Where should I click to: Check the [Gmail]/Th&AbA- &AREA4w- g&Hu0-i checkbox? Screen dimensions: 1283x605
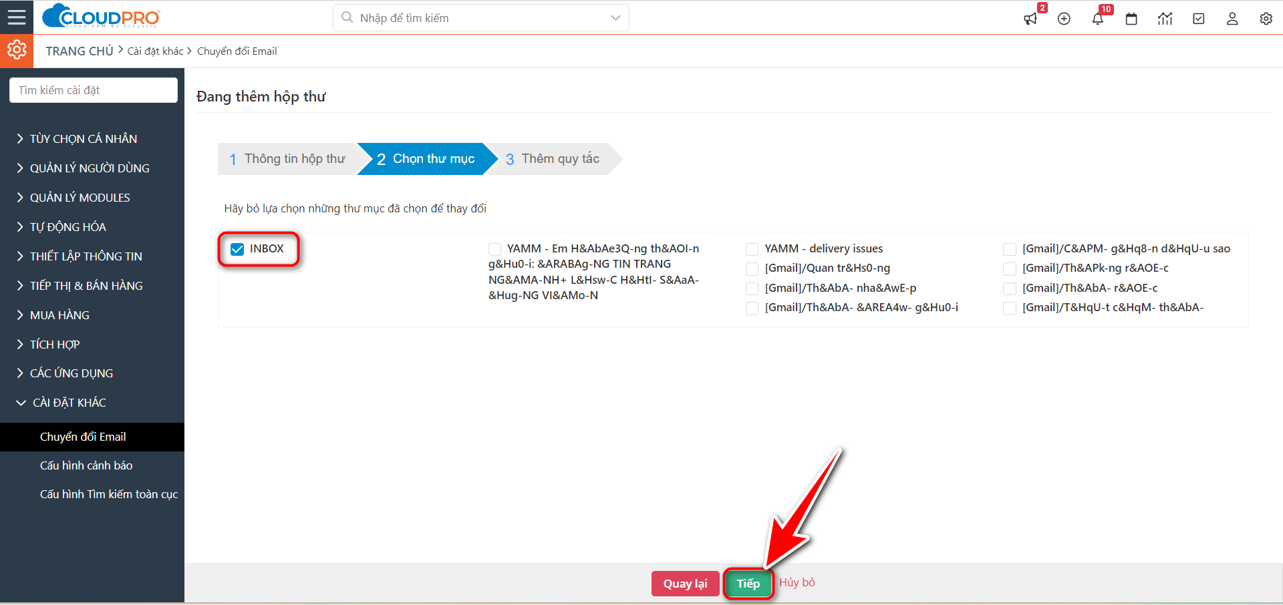coord(752,308)
